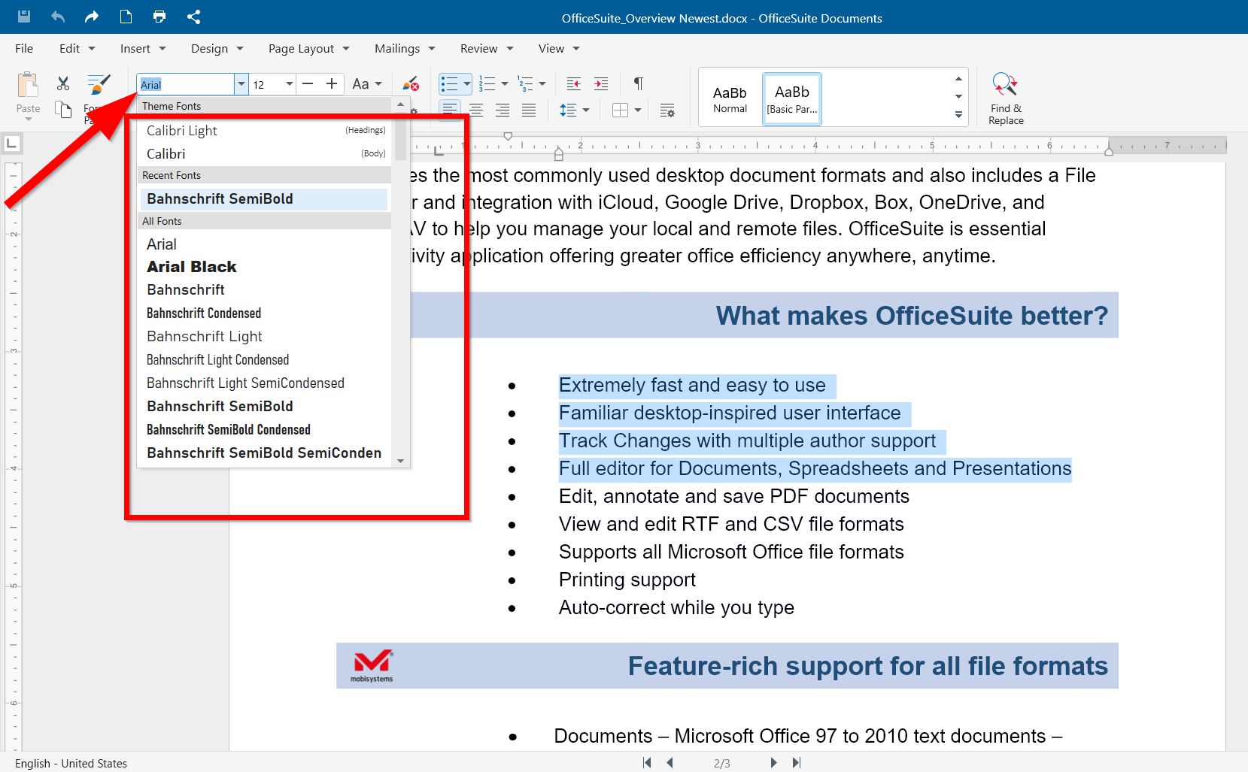This screenshot has height=772, width=1248.
Task: Open paragraph settings icon
Action: (667, 111)
